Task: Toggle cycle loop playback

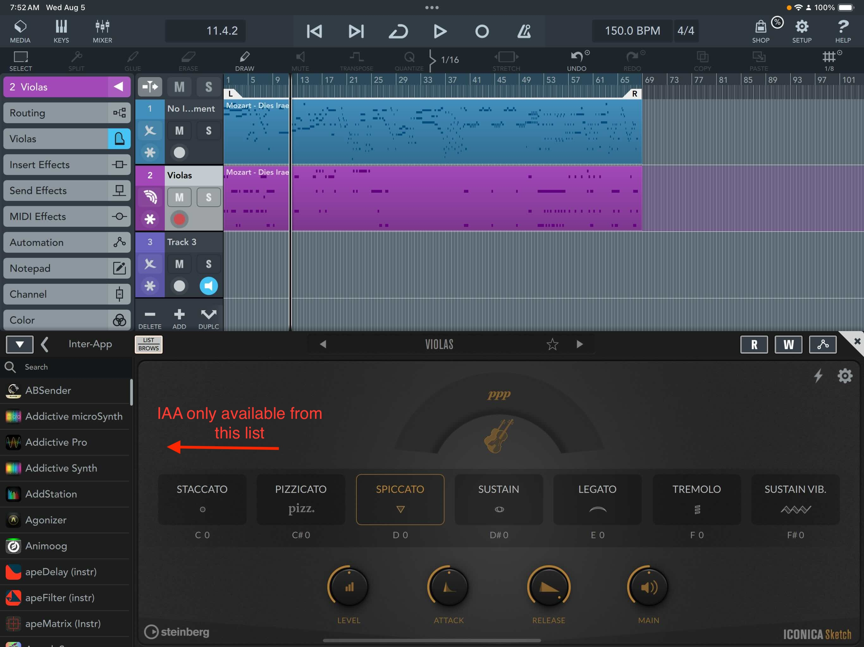Action: pyautogui.click(x=398, y=31)
